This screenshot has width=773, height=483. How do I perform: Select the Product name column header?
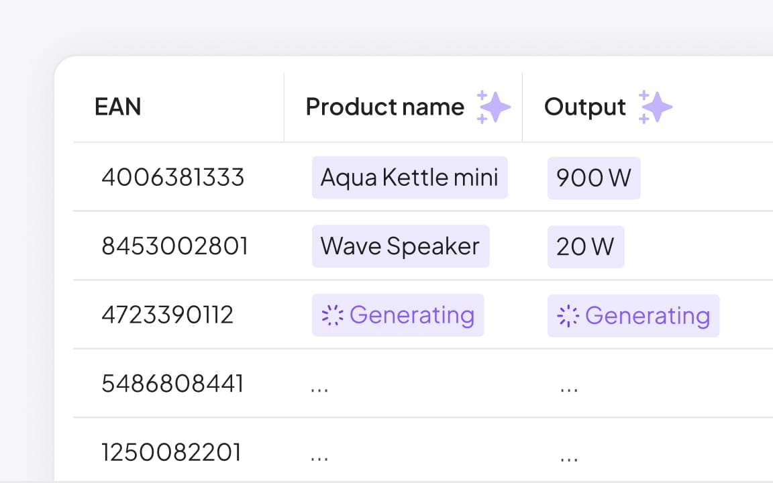coord(384,107)
